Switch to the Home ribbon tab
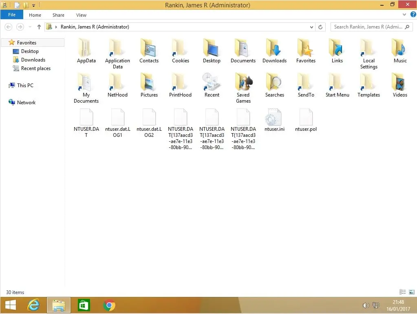Screen dimensions: 417x314 click(35, 15)
